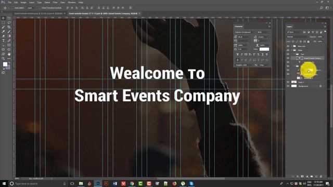333x187 pixels.
Task: Toggle the Auto-Select checkbox
Action: pyautogui.click(x=13, y=8)
